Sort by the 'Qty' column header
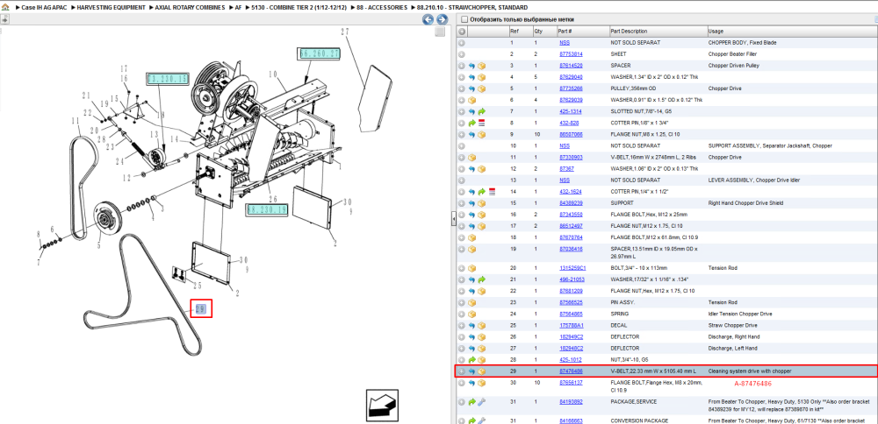The width and height of the screenshot is (878, 424). tap(545, 32)
